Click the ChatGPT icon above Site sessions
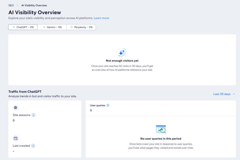Image resolution: width=240 pixels, height=160 pixels. [x=16, y=107]
